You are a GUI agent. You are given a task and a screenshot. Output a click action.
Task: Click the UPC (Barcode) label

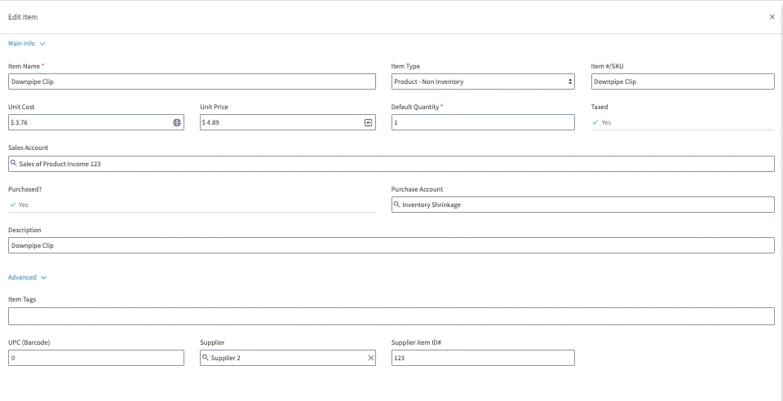[29, 342]
